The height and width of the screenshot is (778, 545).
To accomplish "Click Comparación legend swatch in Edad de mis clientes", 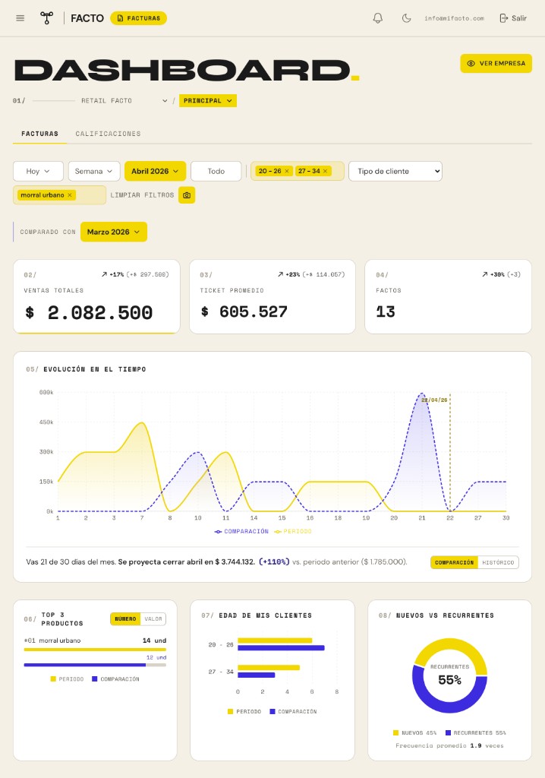I will tap(272, 711).
